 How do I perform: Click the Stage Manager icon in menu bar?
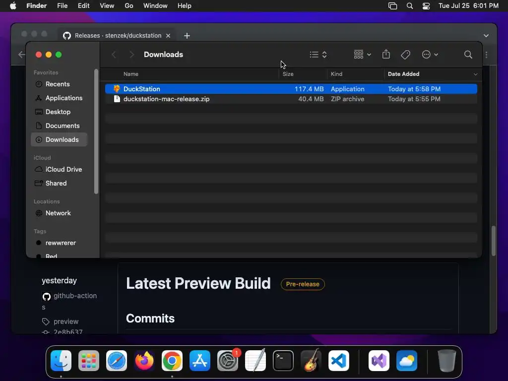point(392,6)
